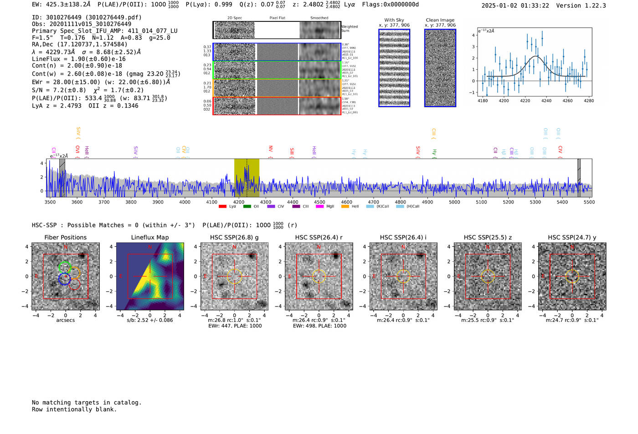Click the (H)CaII legend swatch

[400, 206]
